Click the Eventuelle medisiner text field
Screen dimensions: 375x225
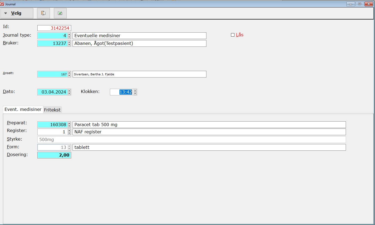139,36
